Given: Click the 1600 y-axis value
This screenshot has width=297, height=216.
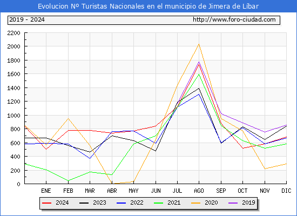Looking at the screenshot, I should 13,74.
